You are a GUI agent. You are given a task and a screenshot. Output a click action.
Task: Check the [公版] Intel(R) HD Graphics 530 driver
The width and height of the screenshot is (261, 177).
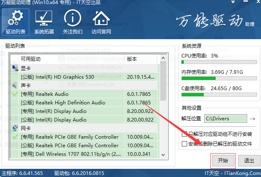click(x=15, y=77)
